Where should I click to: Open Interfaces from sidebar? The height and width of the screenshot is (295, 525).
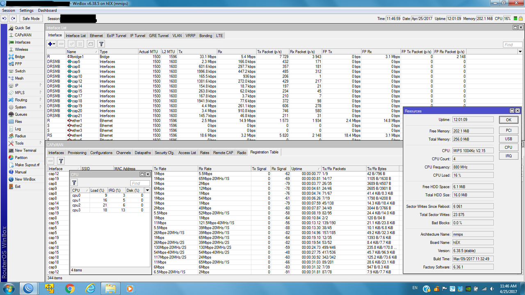coord(23,42)
